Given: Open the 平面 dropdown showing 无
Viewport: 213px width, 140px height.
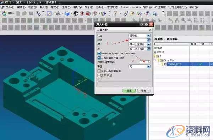Looking at the screenshot, I should click(x=140, y=66).
